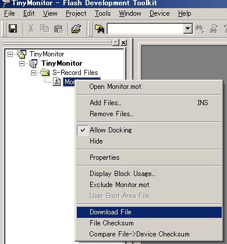Click the Cut scissors icon
The height and width of the screenshot is (244, 227).
click(31, 28)
